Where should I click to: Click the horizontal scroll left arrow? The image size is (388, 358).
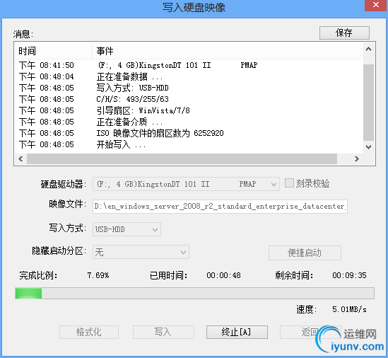tap(20, 158)
